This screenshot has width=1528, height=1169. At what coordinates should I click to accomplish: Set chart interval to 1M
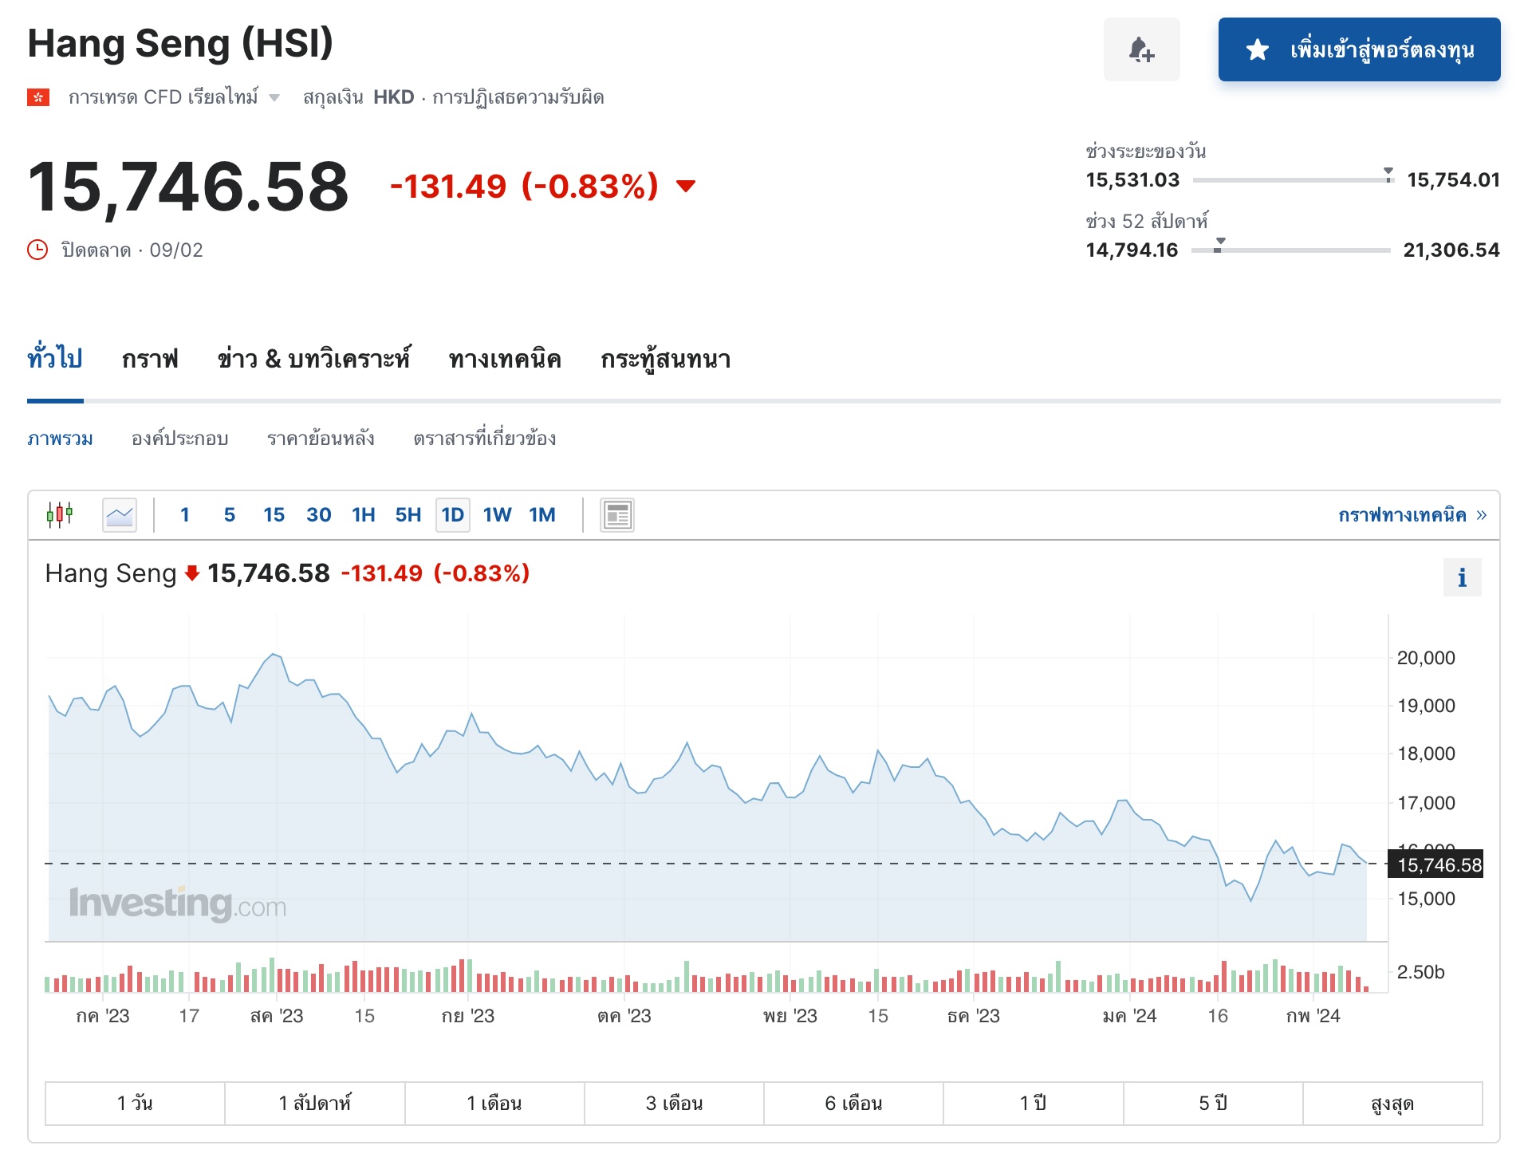pos(542,515)
